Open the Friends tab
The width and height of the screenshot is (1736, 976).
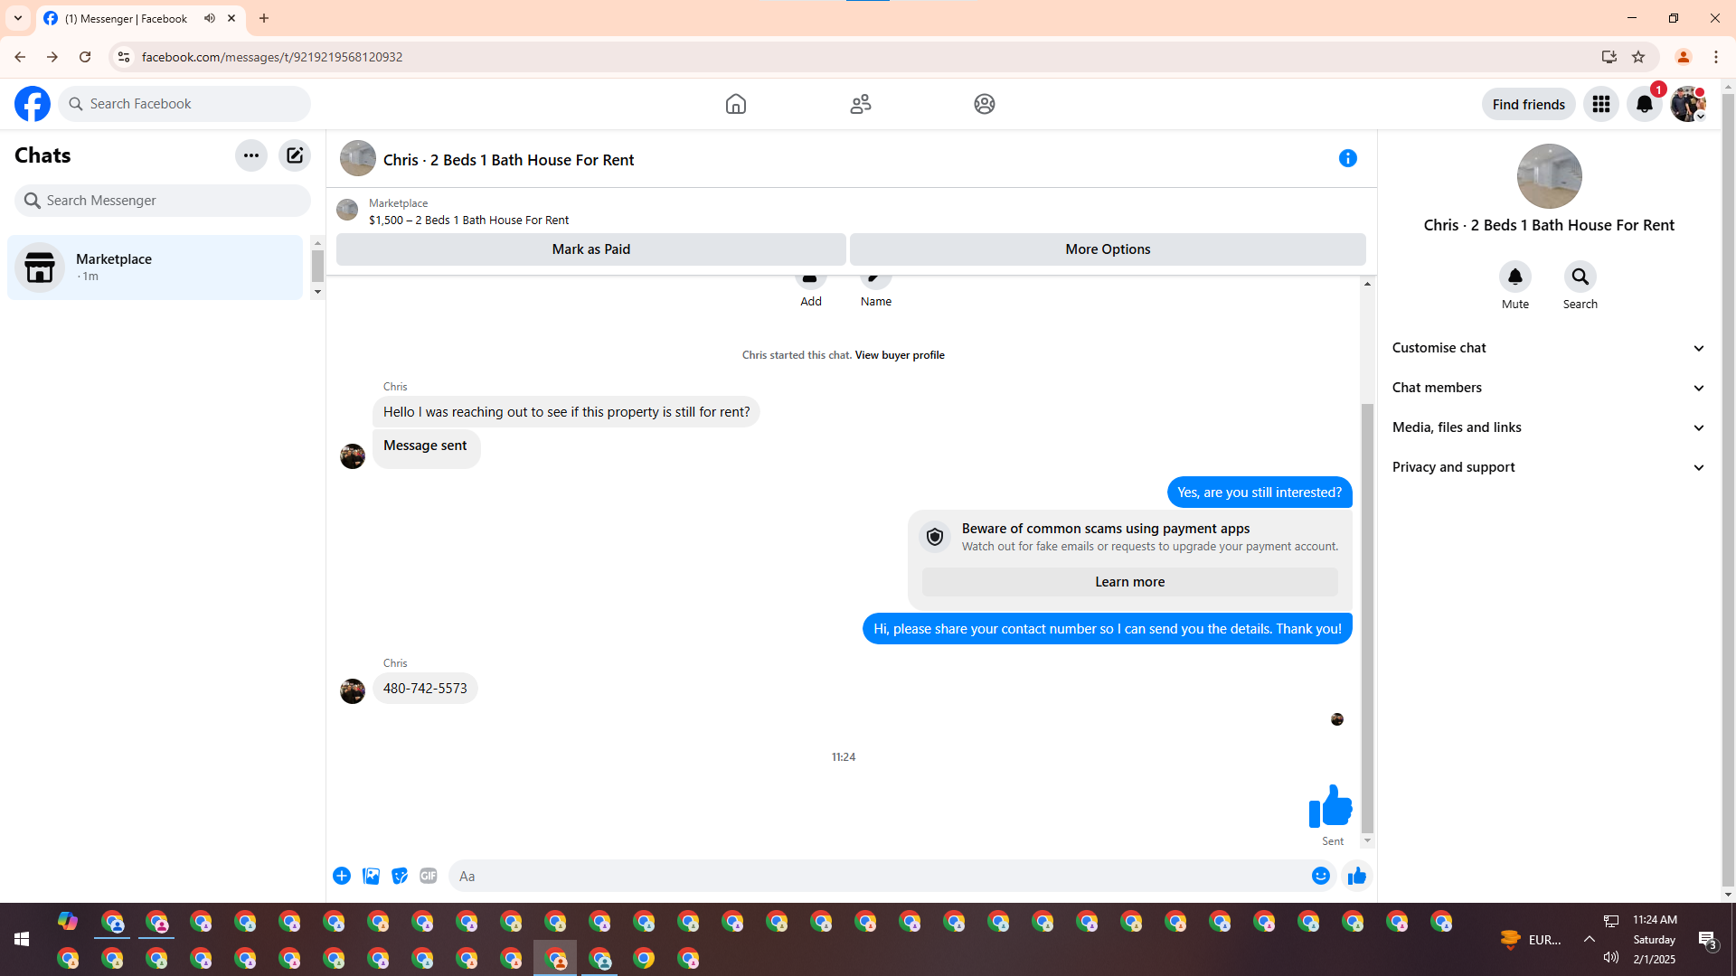(x=860, y=104)
